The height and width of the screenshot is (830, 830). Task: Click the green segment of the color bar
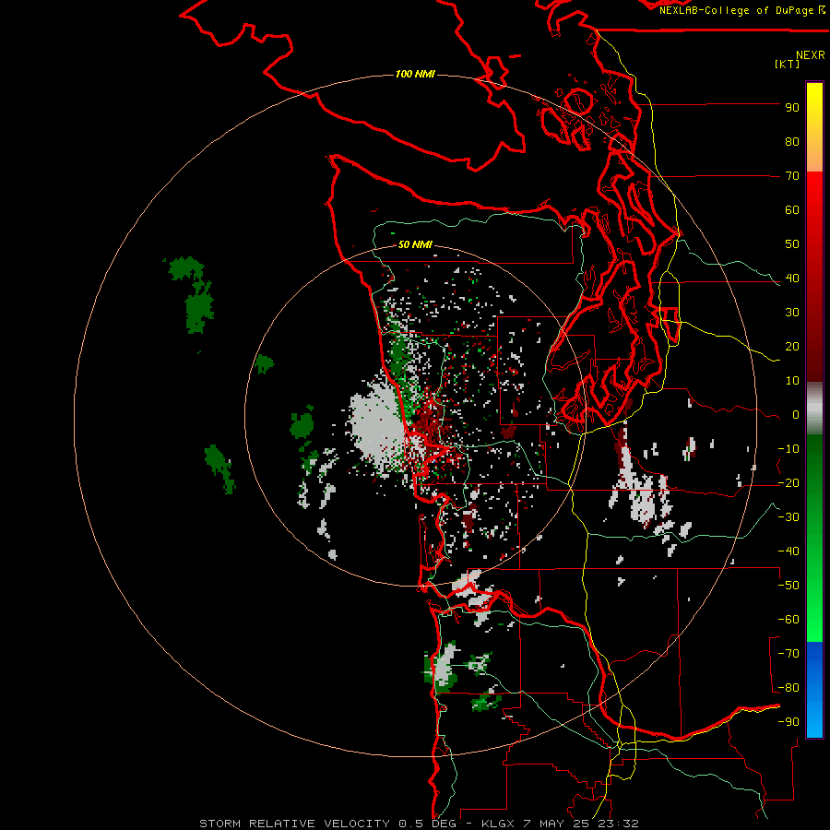[814, 538]
